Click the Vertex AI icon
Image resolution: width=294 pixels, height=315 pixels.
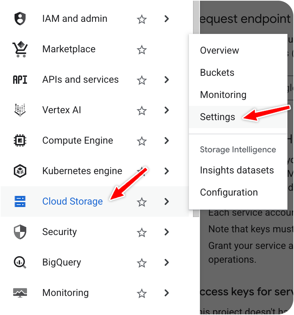coord(20,110)
